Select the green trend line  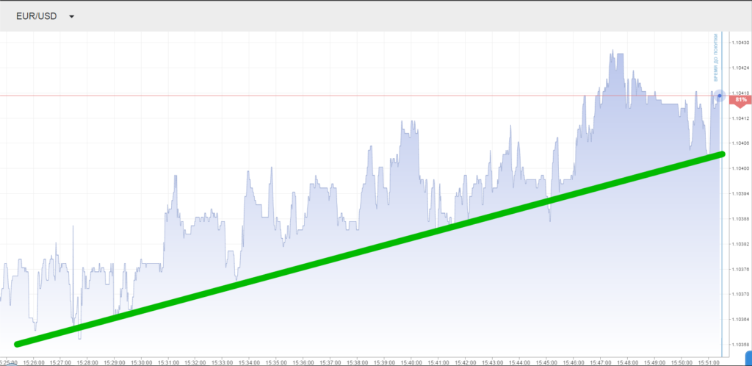pos(367,250)
